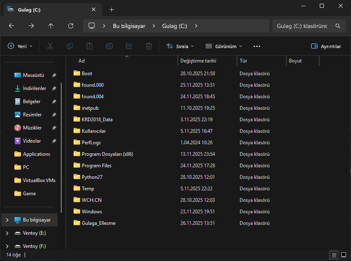The height and width of the screenshot is (261, 351).
Task: Expand the Bu bilgisayar tree node
Action: tap(7, 220)
